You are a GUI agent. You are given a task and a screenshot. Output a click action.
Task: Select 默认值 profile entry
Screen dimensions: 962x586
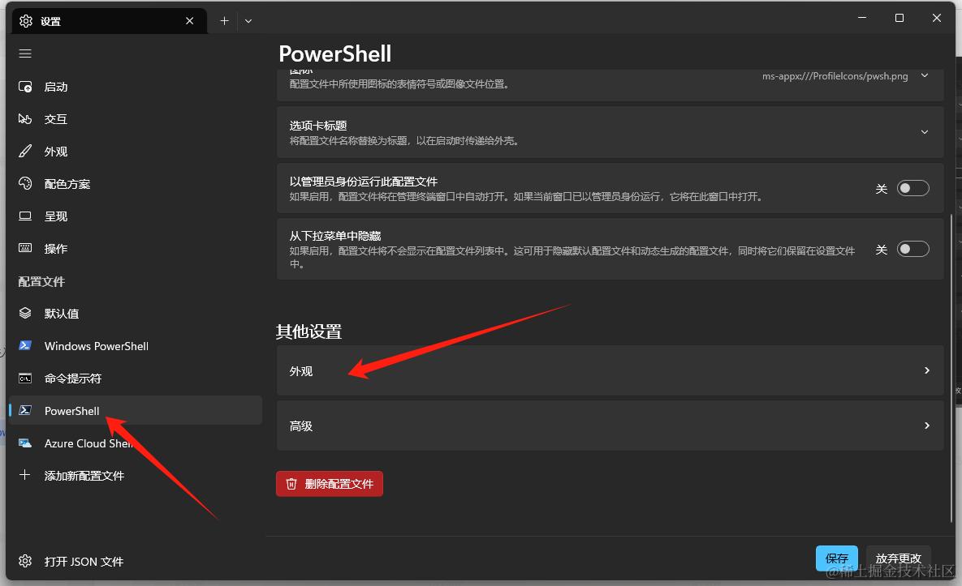135,314
